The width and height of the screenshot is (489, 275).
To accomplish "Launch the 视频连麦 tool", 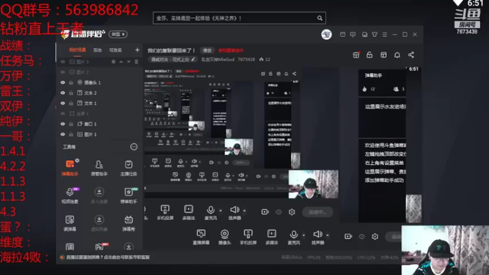I will point(70,196).
